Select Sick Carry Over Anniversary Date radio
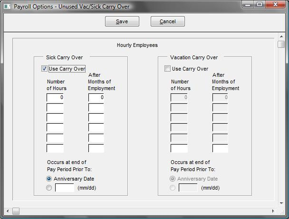Screen dimensions: 289x219 (49, 179)
